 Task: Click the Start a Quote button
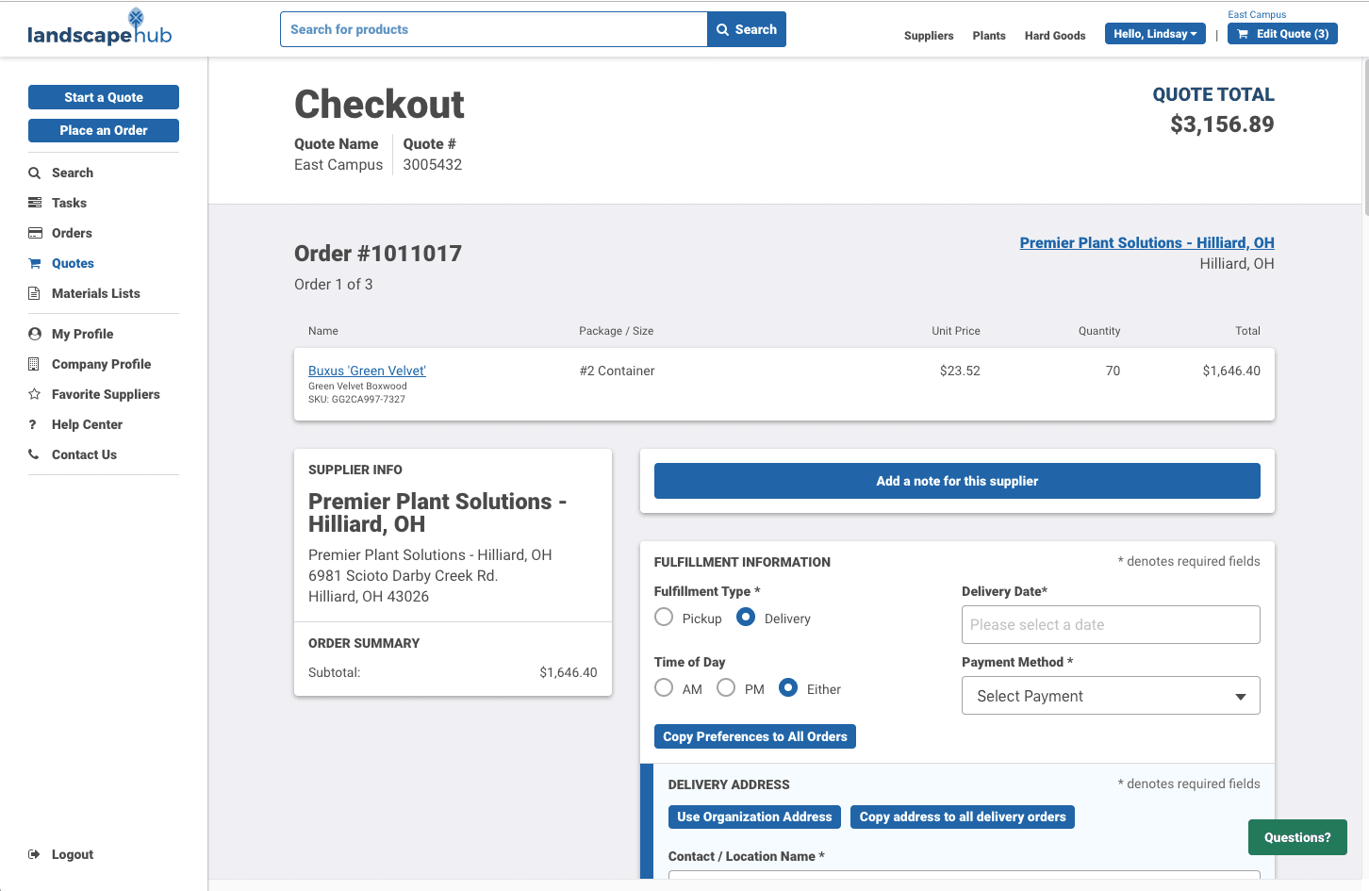[x=104, y=97]
